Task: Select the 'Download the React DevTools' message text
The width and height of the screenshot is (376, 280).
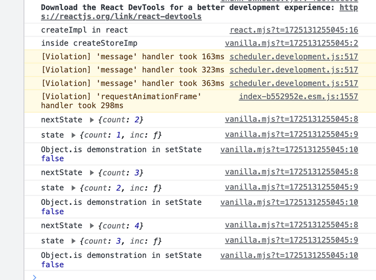Action: tap(188, 8)
